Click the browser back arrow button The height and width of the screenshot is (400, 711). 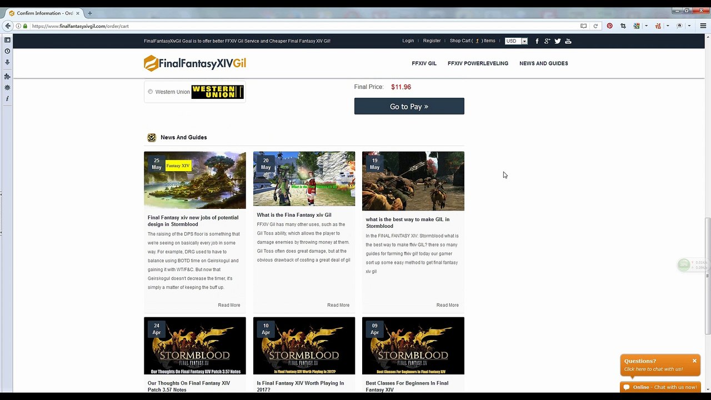click(x=8, y=26)
